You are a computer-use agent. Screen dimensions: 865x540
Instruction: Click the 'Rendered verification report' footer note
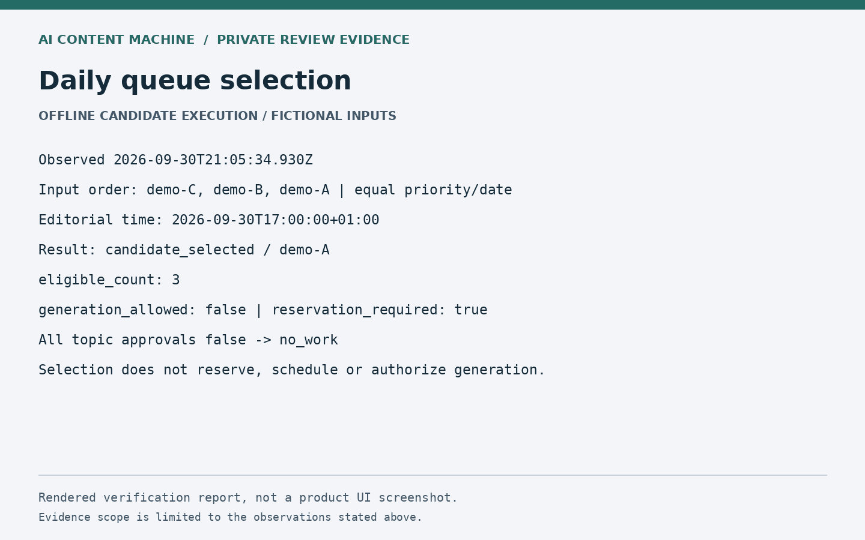pos(248,498)
